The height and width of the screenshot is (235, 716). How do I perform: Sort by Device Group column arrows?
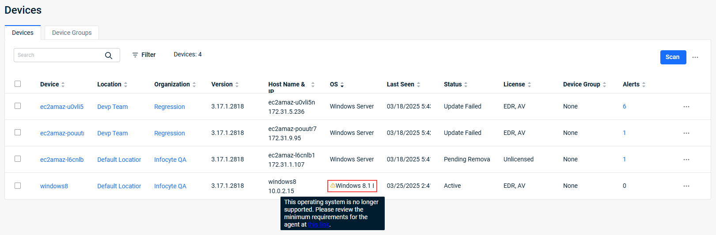[x=604, y=85]
